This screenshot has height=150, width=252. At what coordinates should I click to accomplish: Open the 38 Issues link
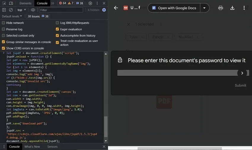[x=38, y=16]
